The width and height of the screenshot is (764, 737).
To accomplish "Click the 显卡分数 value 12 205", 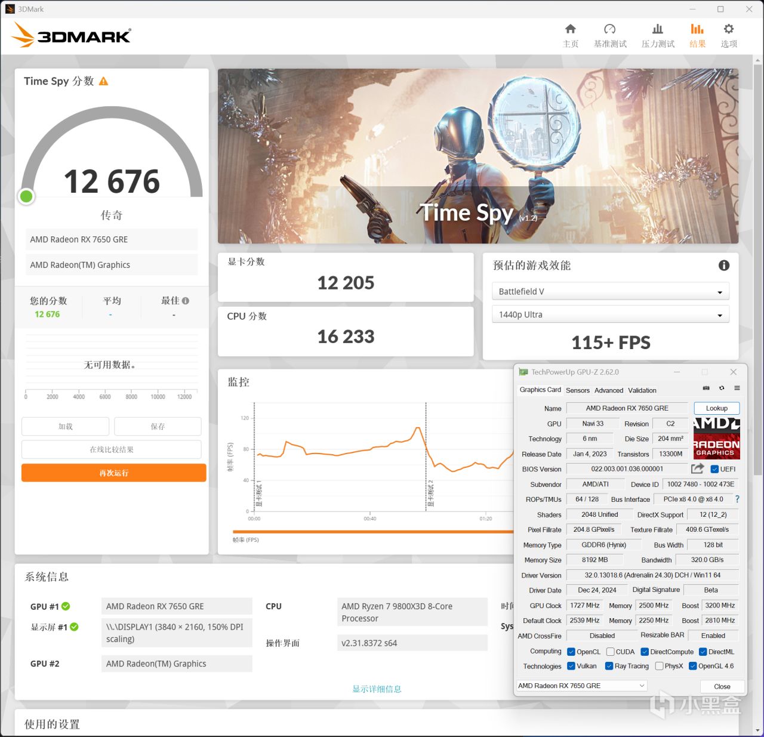I will coord(346,283).
